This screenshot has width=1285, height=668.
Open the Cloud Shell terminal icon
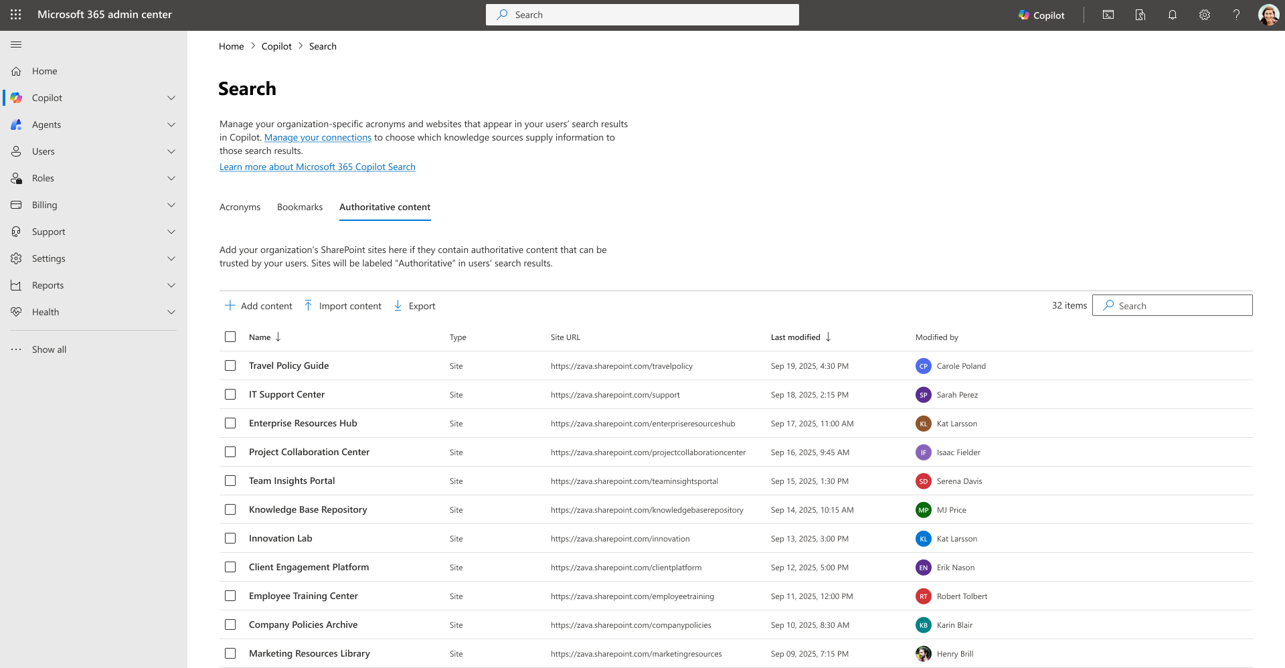(x=1108, y=15)
